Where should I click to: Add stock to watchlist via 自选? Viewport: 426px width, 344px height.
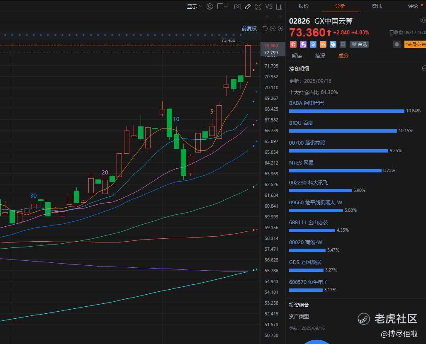359,44
